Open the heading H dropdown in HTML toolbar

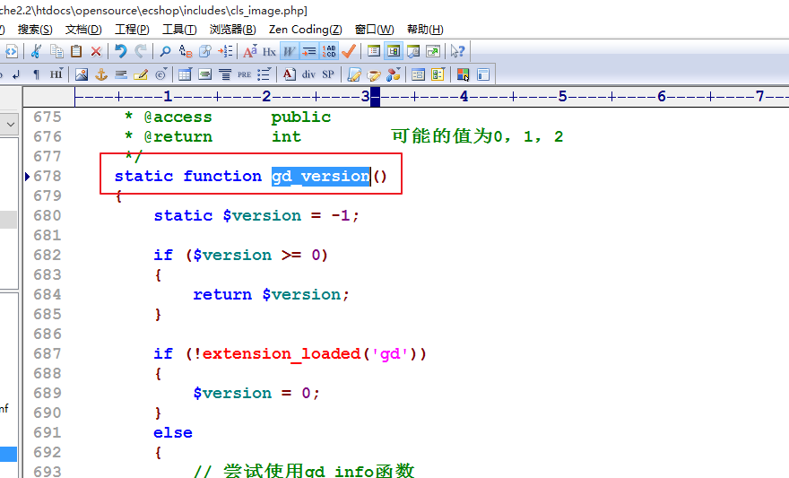pyautogui.click(x=56, y=74)
